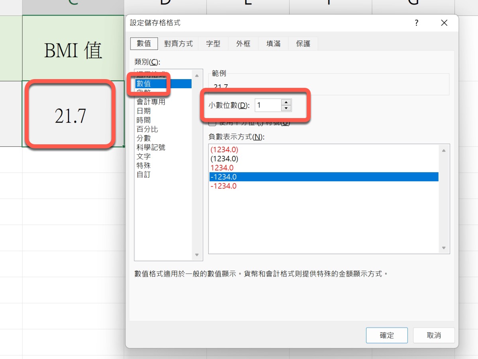Select 數值 in the category list
The width and height of the screenshot is (478, 359).
(x=163, y=83)
